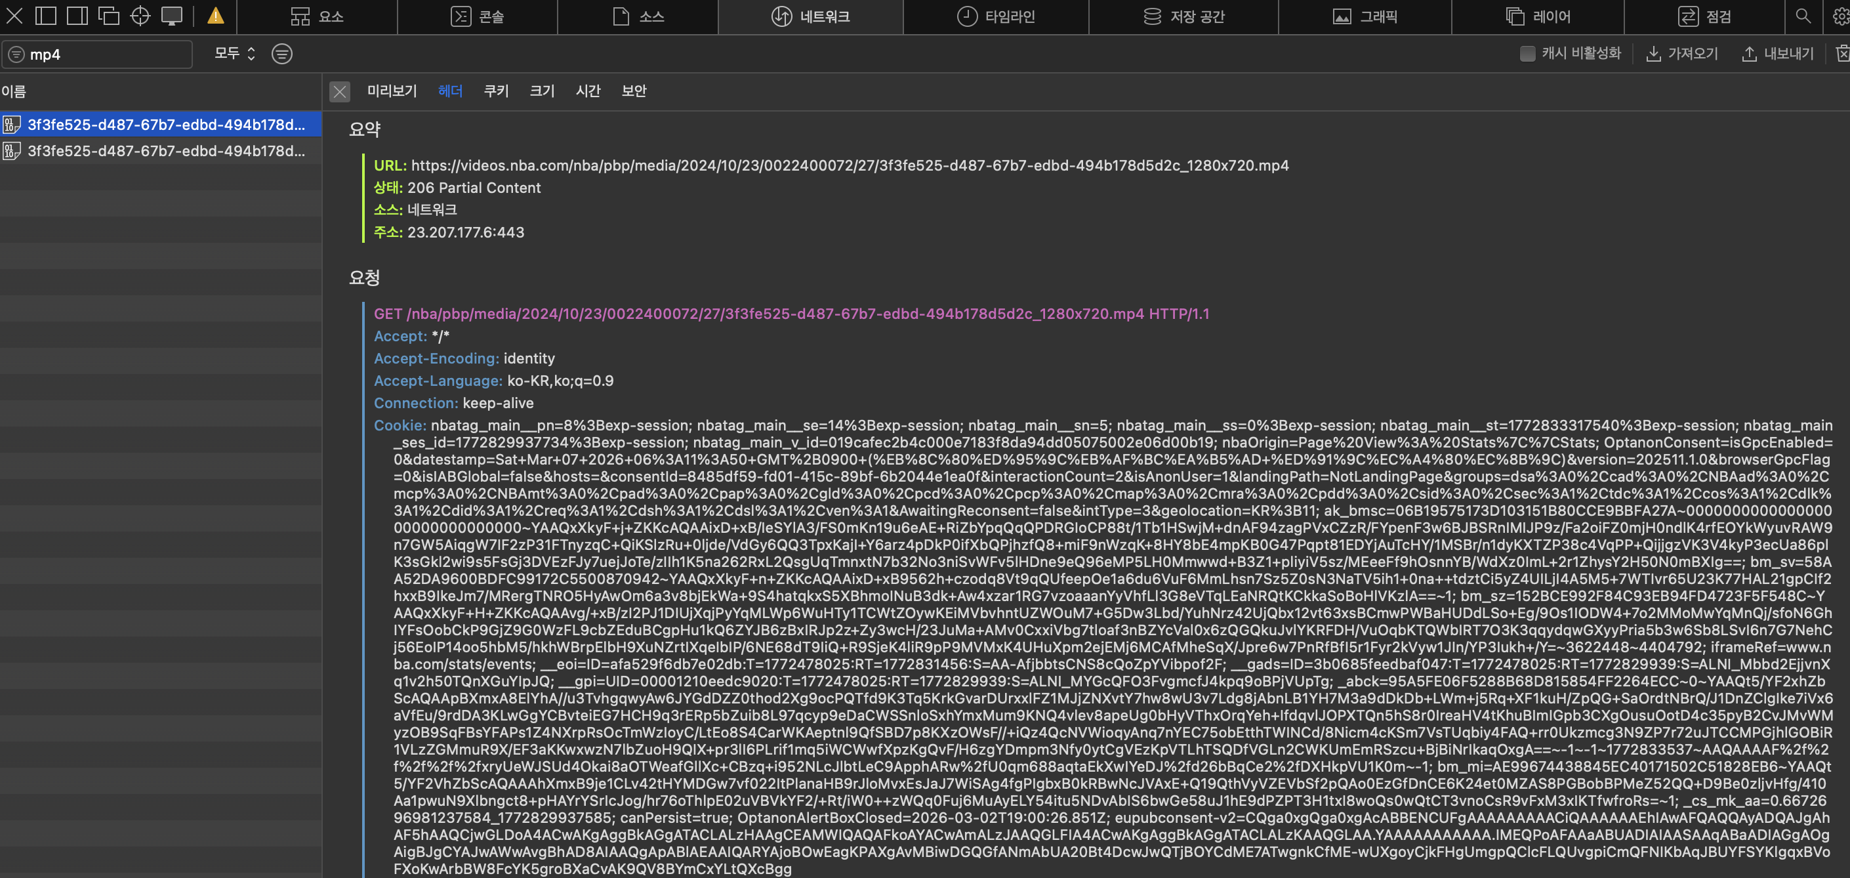Switch to 저장 공간 tab
The image size is (1850, 878).
pyautogui.click(x=1183, y=16)
